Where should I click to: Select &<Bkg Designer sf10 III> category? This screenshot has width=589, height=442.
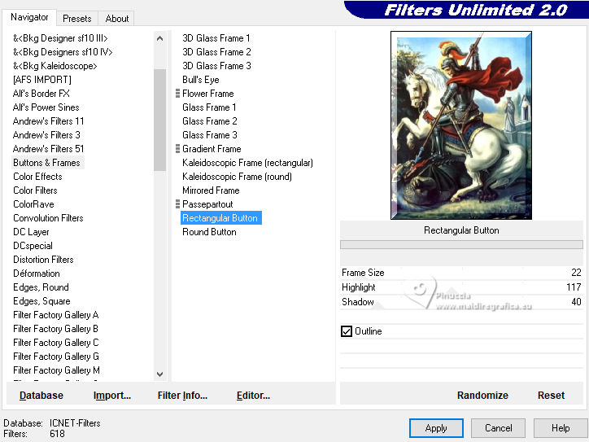coord(60,38)
